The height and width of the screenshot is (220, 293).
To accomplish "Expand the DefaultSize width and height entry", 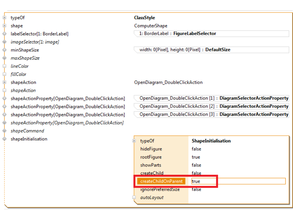I will click(x=185, y=50).
